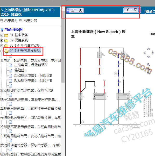Pan the diagram right with the right arrow
Screen dimensions: 155x156
pyautogui.click(x=152, y=53)
